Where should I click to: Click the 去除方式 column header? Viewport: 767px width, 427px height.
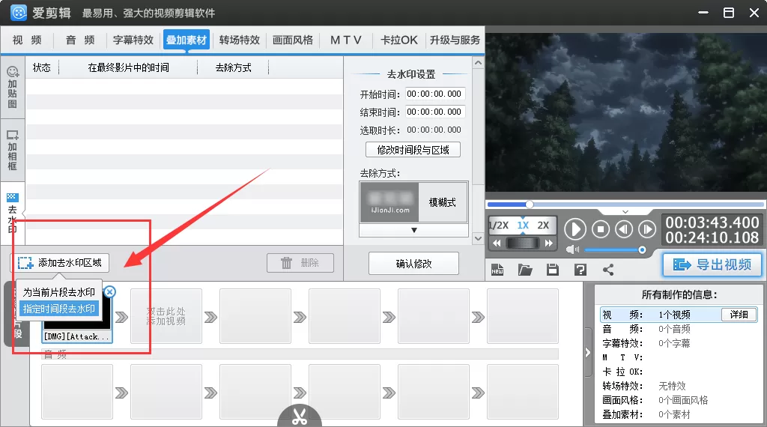234,67
